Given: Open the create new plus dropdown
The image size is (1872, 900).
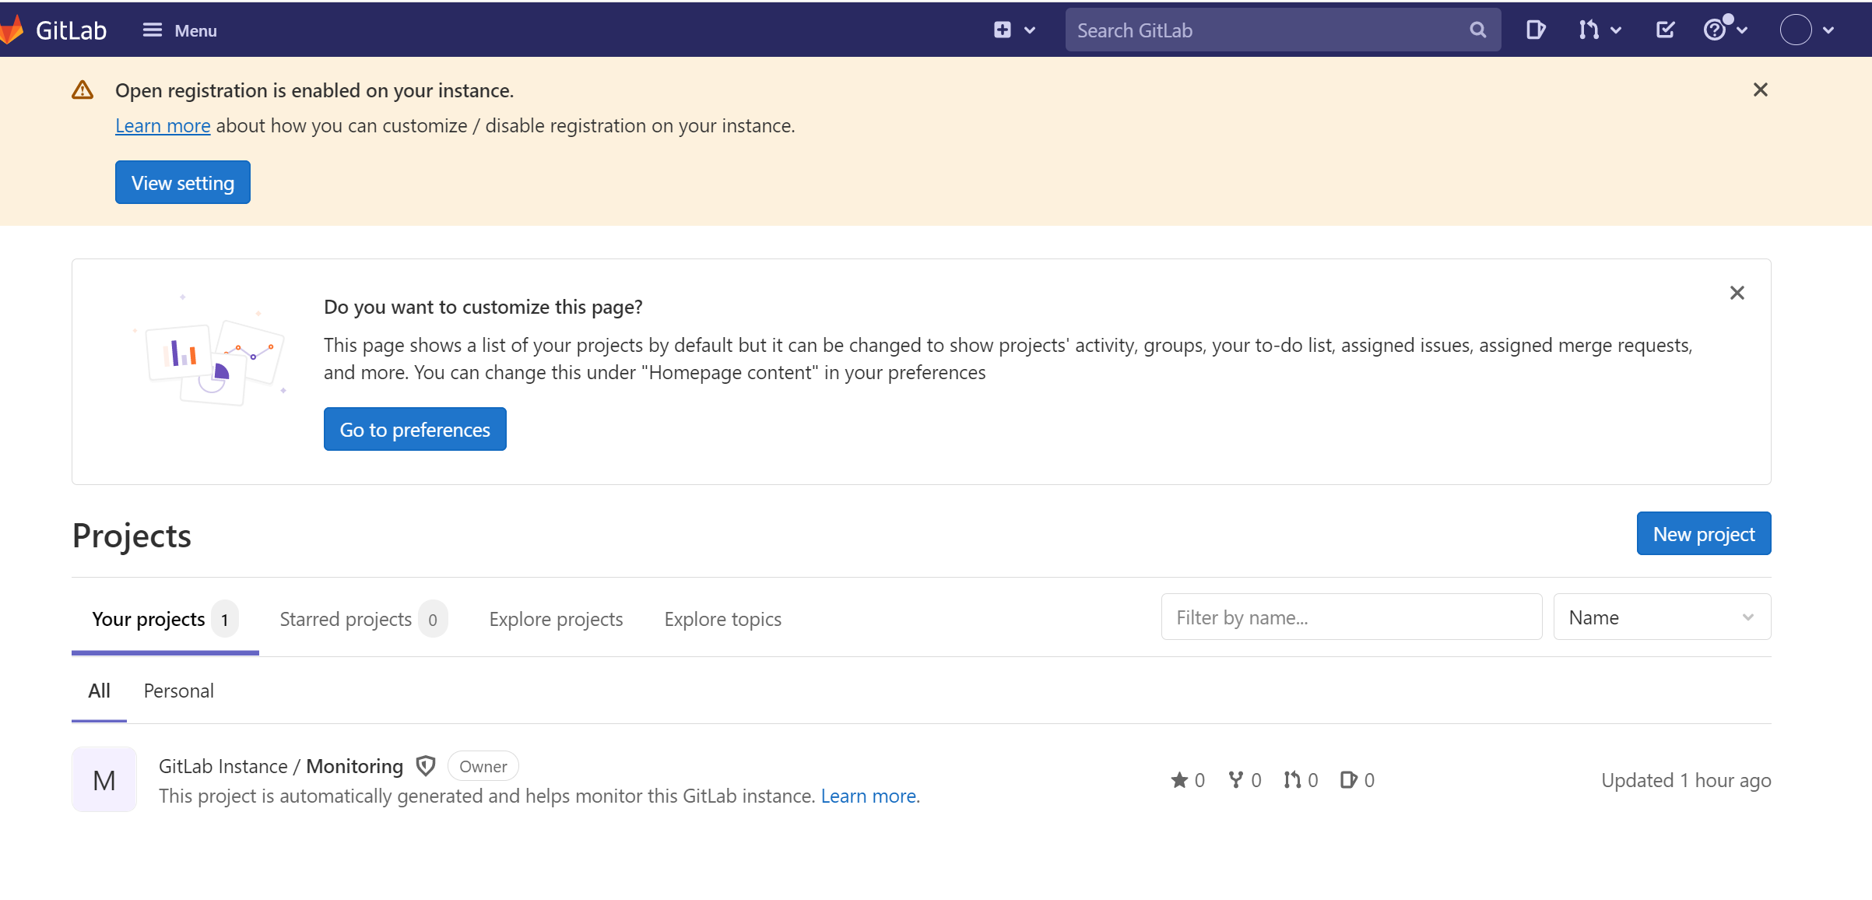Looking at the screenshot, I should coord(1014,30).
